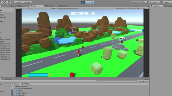Select the Rect transform tool
Image resolution: width=172 pixels, height=96 pixels.
pos(9,2)
